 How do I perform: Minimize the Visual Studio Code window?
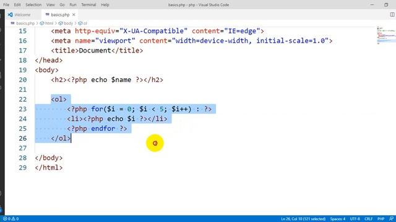click(372, 4)
